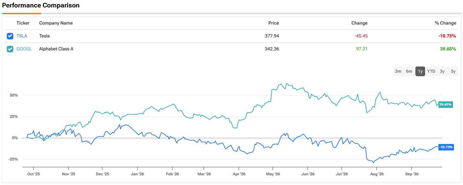Open the TSLA ticker link
Viewport: 463px width, 185px height.
(x=22, y=36)
